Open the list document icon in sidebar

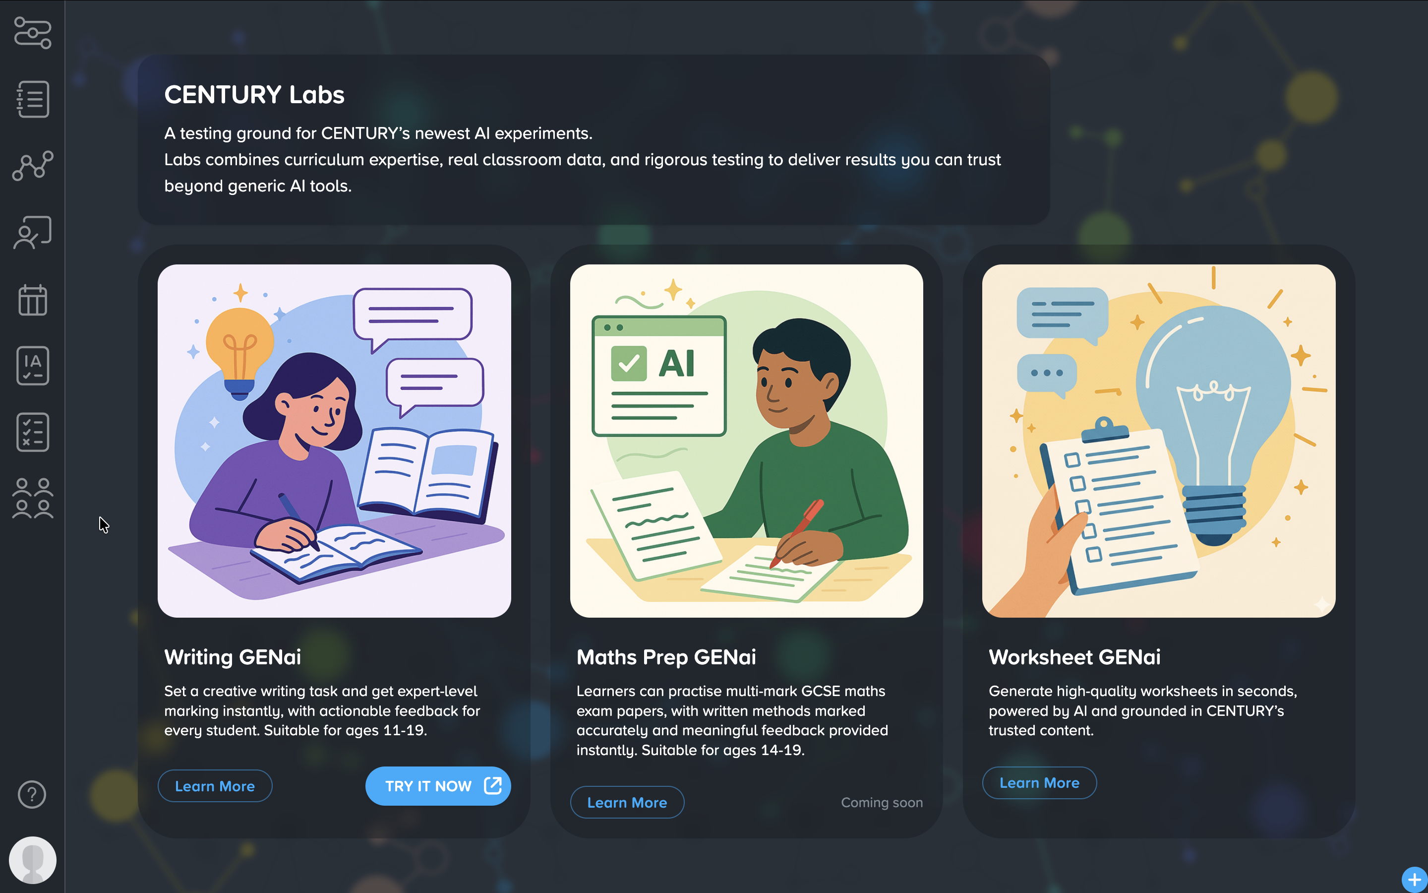coord(32,99)
